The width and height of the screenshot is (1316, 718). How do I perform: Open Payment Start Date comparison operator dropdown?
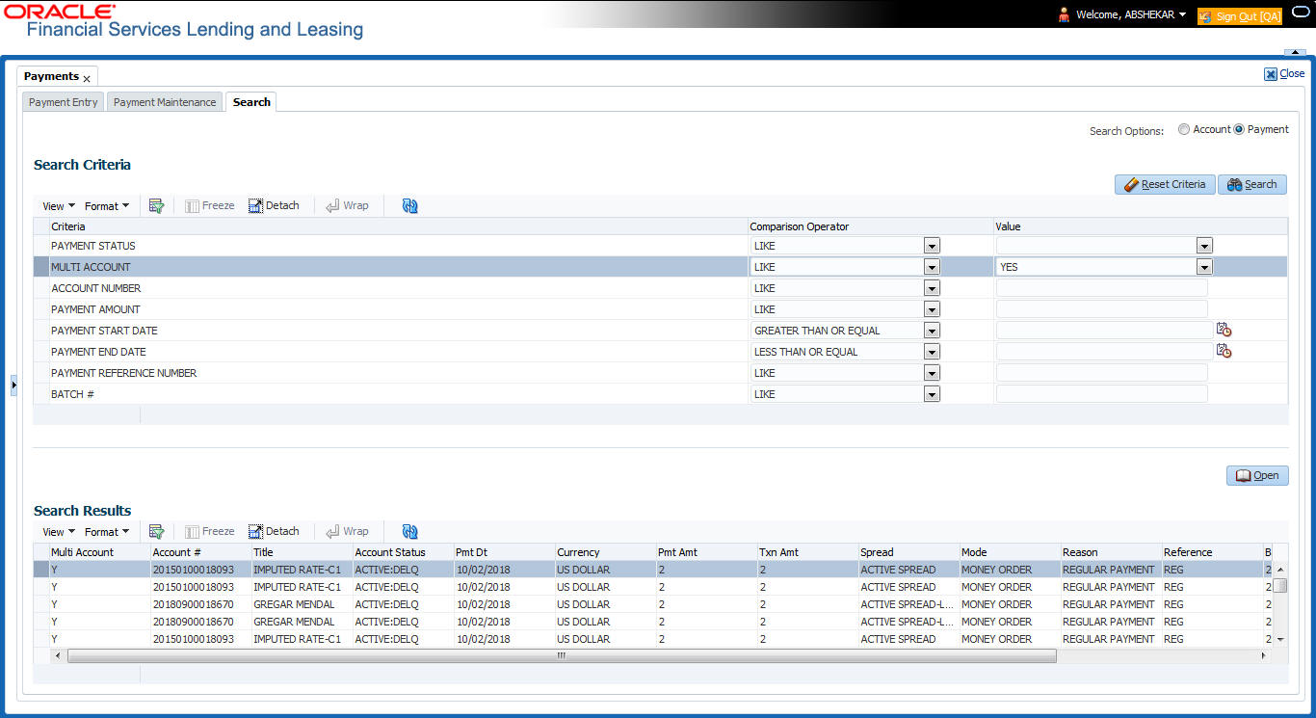[x=931, y=331]
